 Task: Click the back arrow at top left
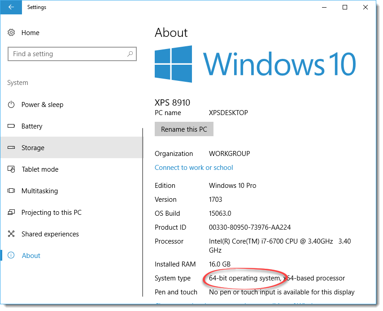pyautogui.click(x=10, y=8)
